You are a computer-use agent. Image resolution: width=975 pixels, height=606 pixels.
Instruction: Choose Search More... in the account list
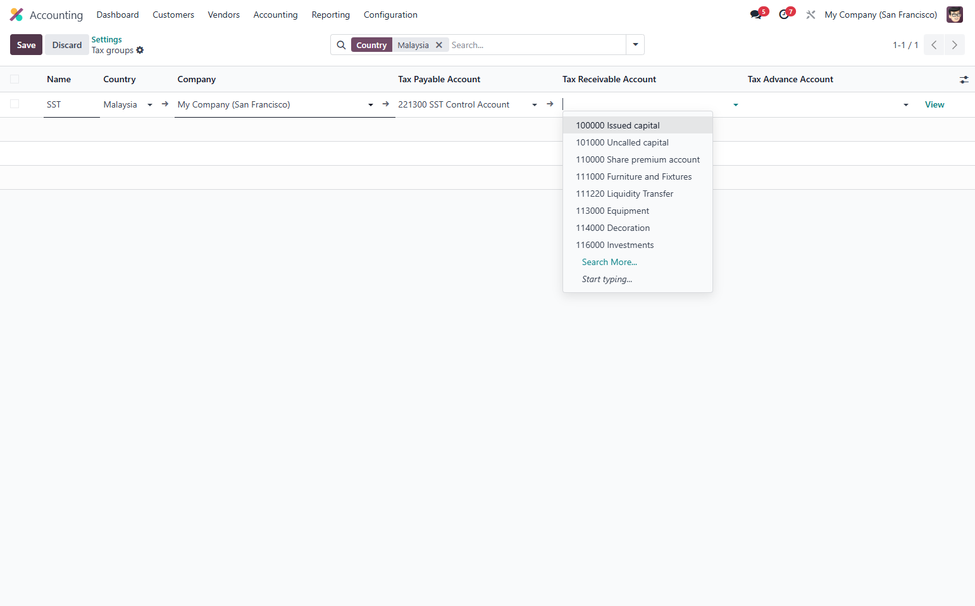(609, 262)
